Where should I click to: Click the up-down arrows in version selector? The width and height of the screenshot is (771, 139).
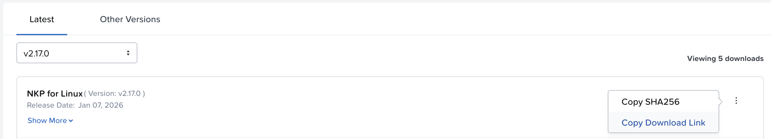[x=128, y=53]
